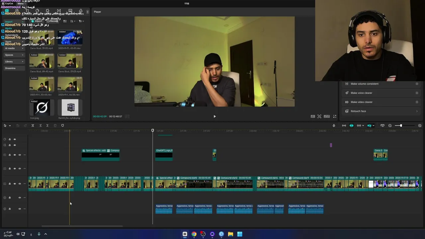Expand the AI media section
The image size is (425, 239).
(23, 48)
